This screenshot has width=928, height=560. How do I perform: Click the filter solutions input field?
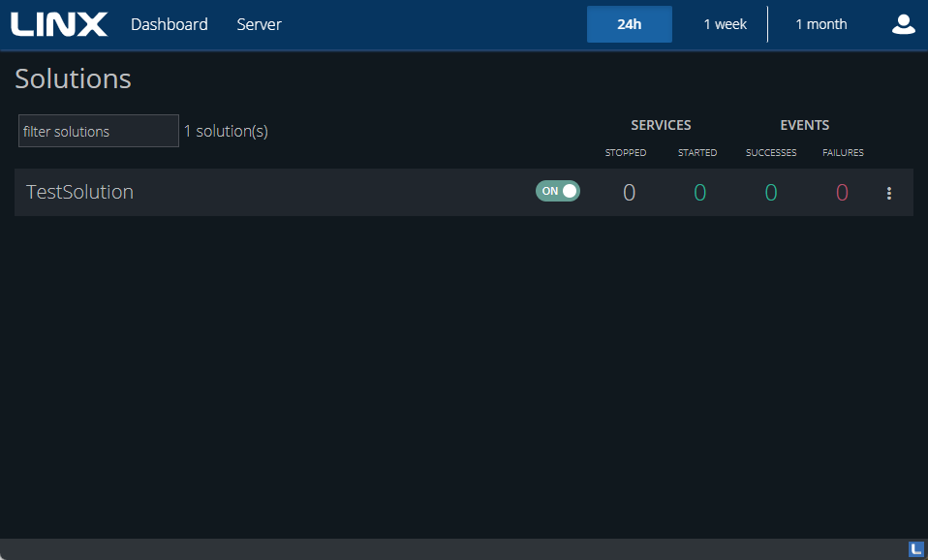coord(98,131)
